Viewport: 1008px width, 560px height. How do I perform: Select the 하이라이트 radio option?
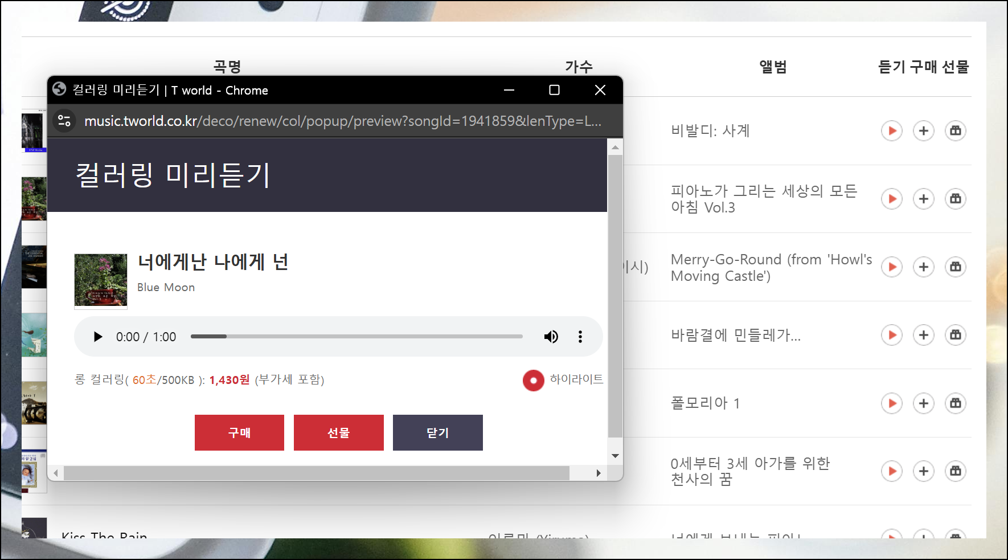tap(534, 381)
